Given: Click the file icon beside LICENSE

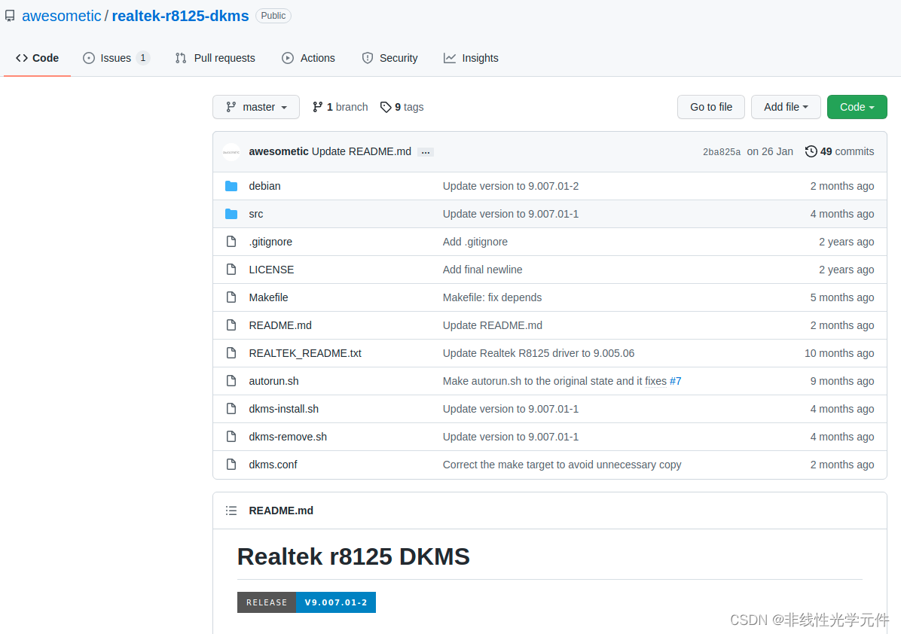Looking at the screenshot, I should [231, 270].
